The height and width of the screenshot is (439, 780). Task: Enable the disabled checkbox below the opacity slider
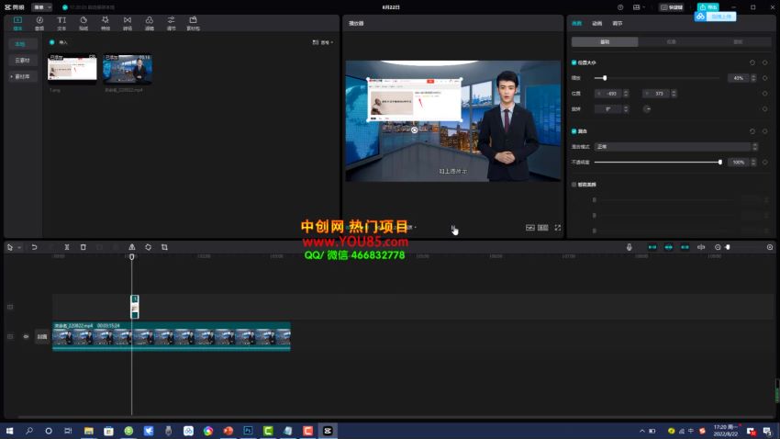click(x=574, y=185)
